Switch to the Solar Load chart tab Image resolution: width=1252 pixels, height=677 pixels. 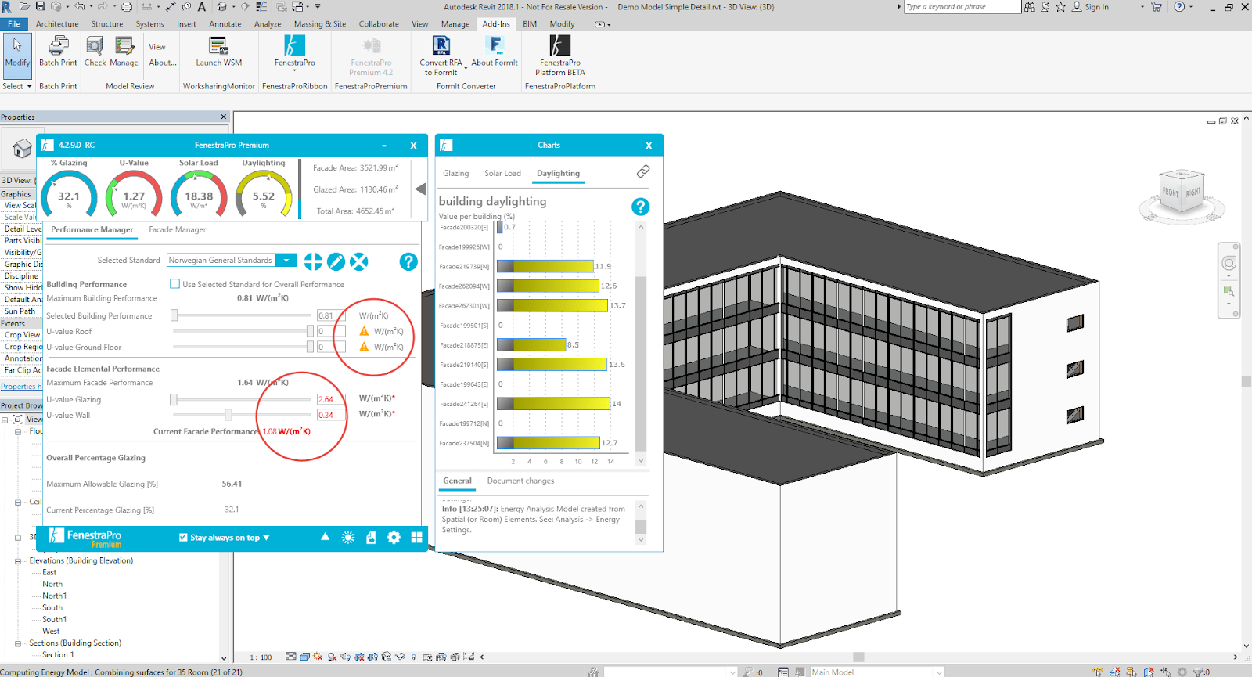pyautogui.click(x=502, y=174)
